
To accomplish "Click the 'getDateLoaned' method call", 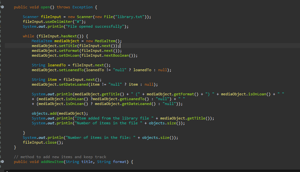I will click(136, 104).
